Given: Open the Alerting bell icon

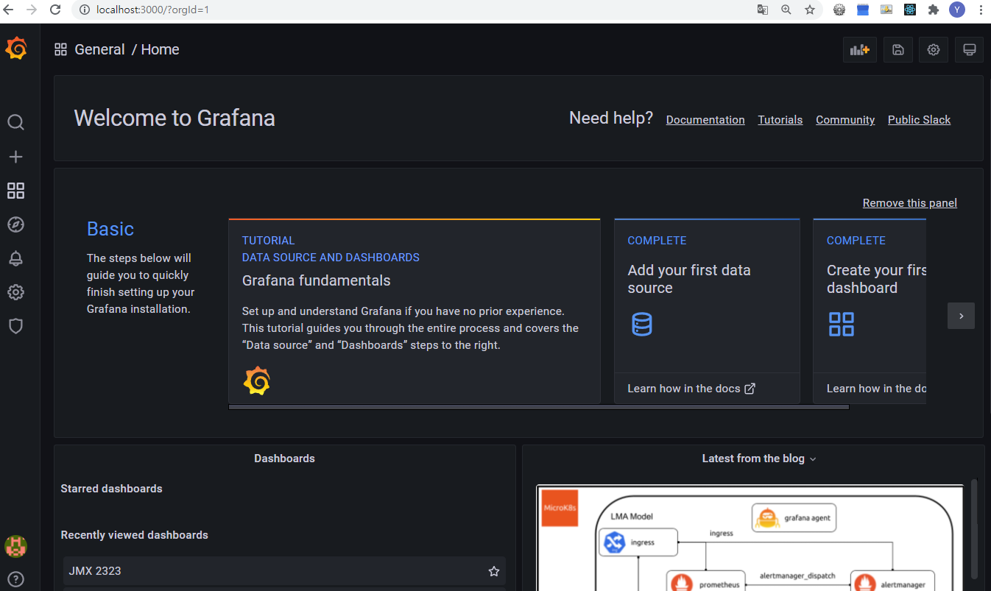Looking at the screenshot, I should click(15, 258).
